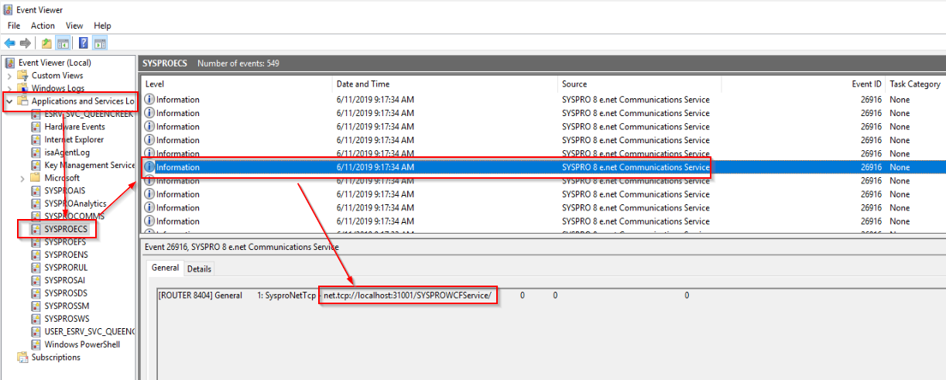Screen dimensions: 946x380
Task: Click the Microsoft folder icon
Action: coord(36,178)
